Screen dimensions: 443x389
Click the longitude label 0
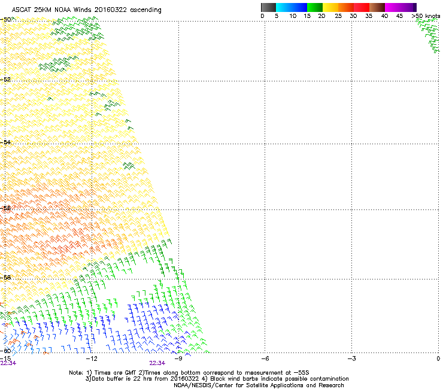(438, 358)
